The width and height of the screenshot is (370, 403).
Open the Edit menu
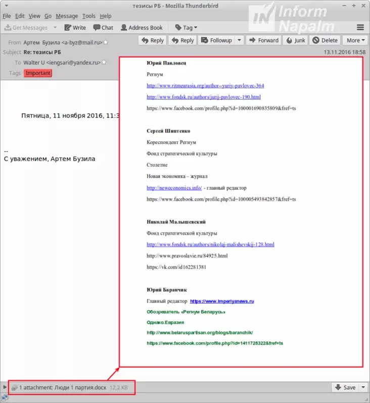click(20, 16)
